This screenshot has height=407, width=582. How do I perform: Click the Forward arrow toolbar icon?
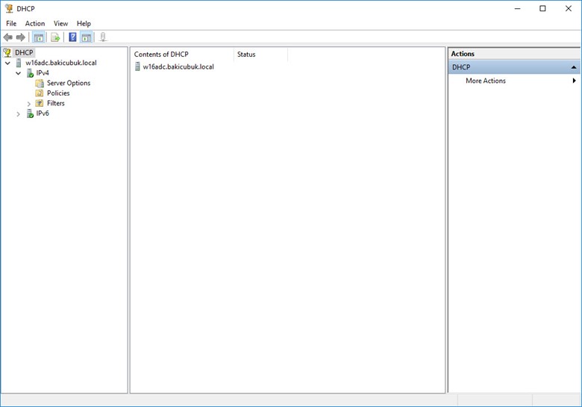coord(21,37)
